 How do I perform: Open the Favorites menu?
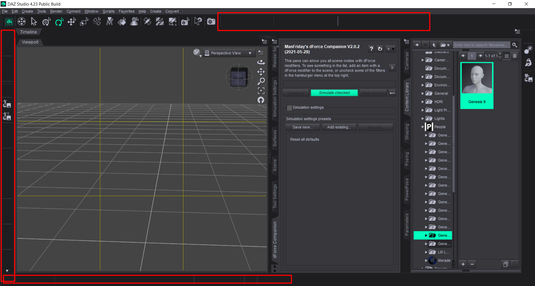(x=127, y=11)
